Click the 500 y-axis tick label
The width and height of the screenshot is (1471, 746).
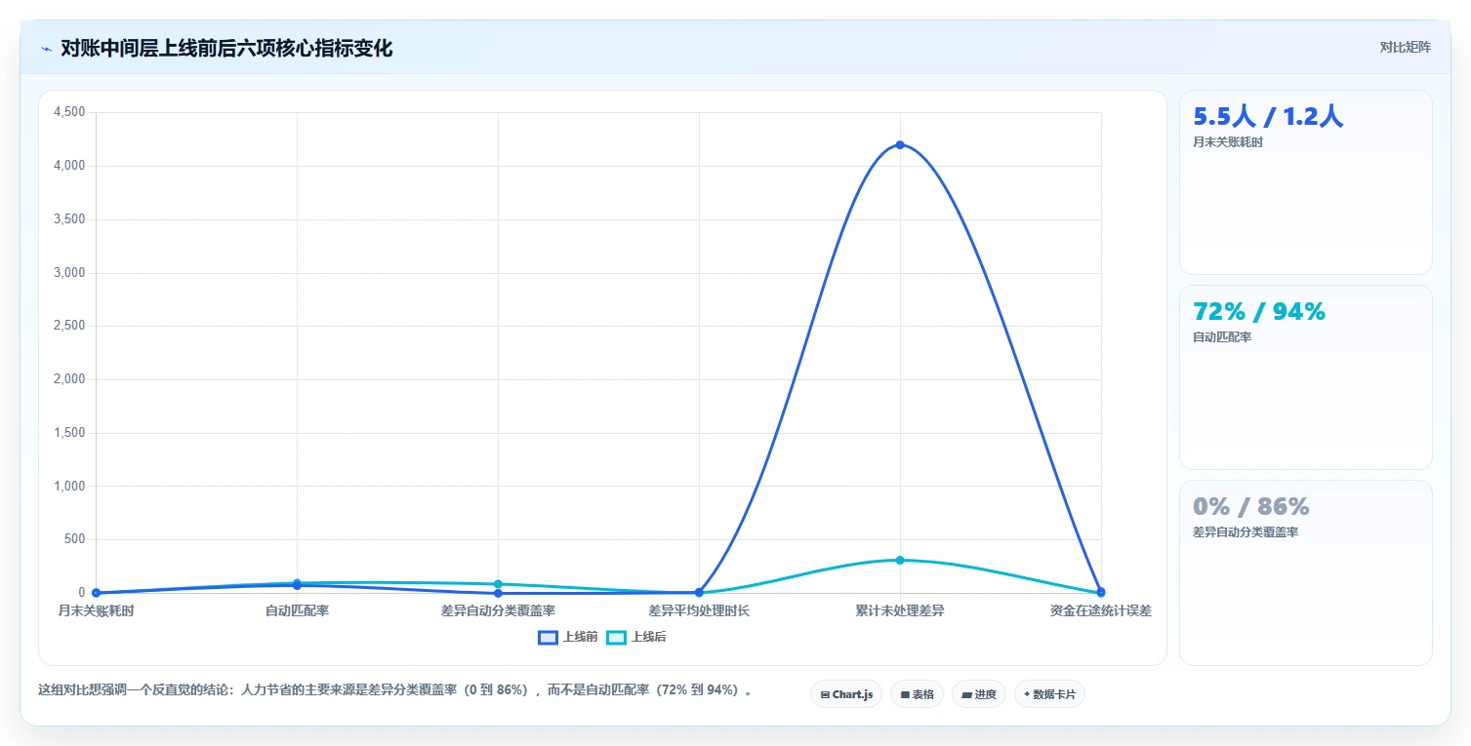(74, 539)
